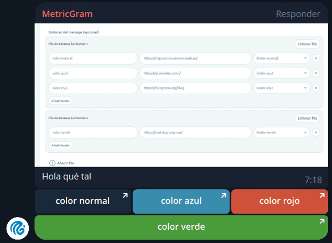Click the arrow icon on color rojo button
This screenshot has width=332, height=243.
(x=322, y=195)
